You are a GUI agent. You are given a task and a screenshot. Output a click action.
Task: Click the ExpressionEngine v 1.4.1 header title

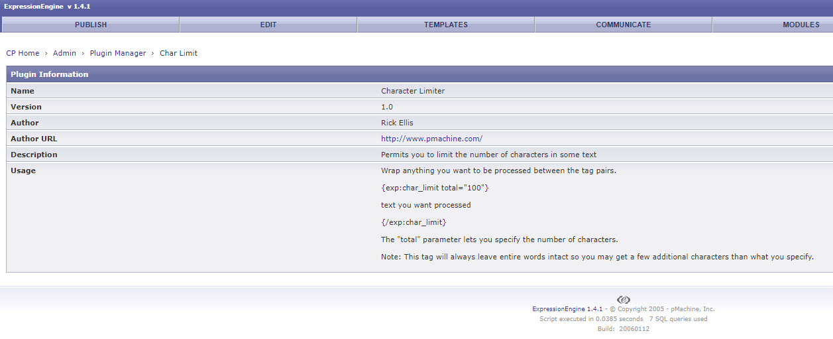click(x=47, y=6)
